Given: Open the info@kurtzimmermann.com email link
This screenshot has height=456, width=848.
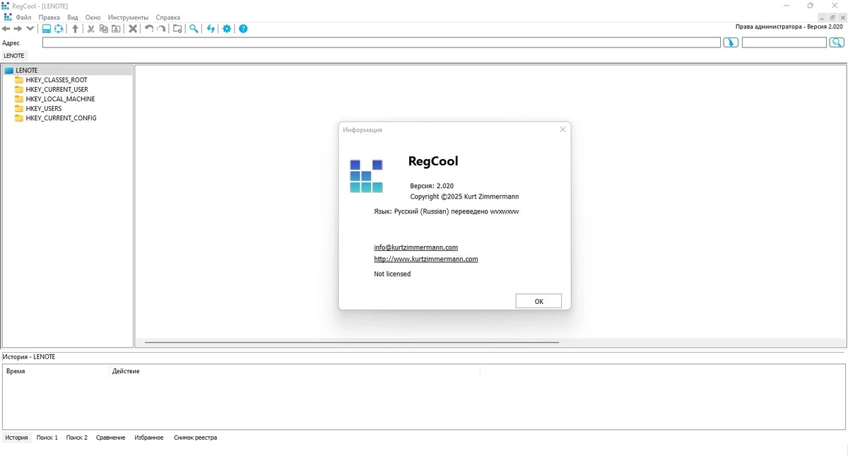Looking at the screenshot, I should click(416, 247).
